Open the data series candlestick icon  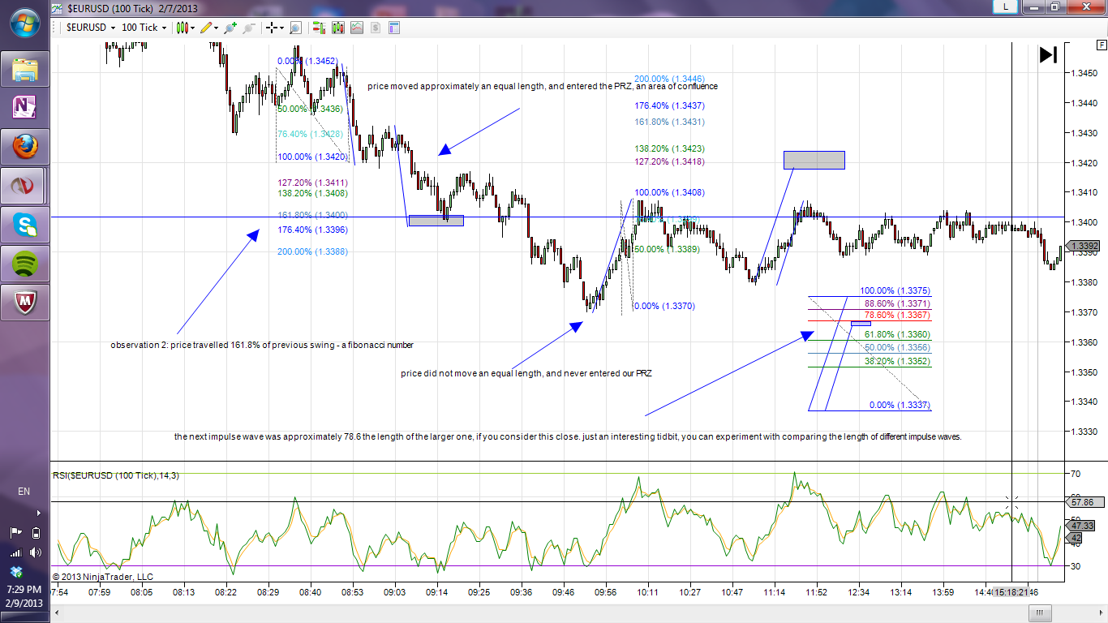tap(337, 28)
